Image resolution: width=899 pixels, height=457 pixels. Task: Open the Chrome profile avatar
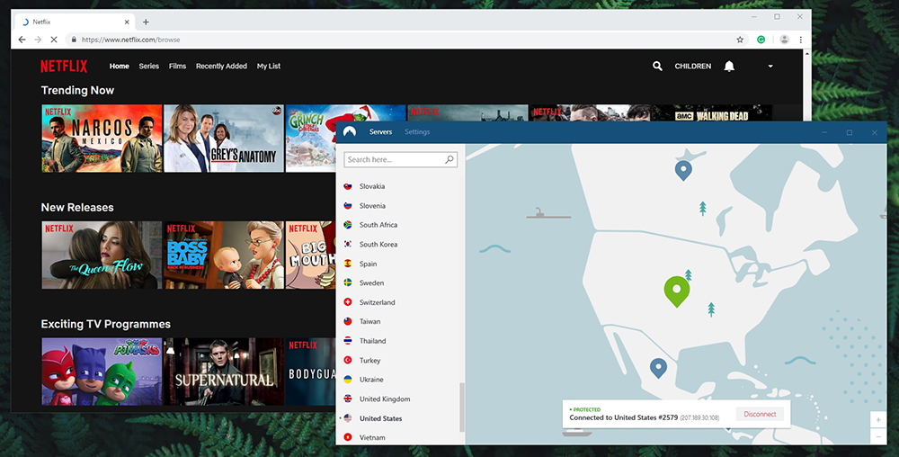784,40
